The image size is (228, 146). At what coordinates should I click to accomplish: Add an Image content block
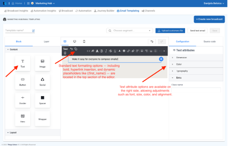[43, 63]
